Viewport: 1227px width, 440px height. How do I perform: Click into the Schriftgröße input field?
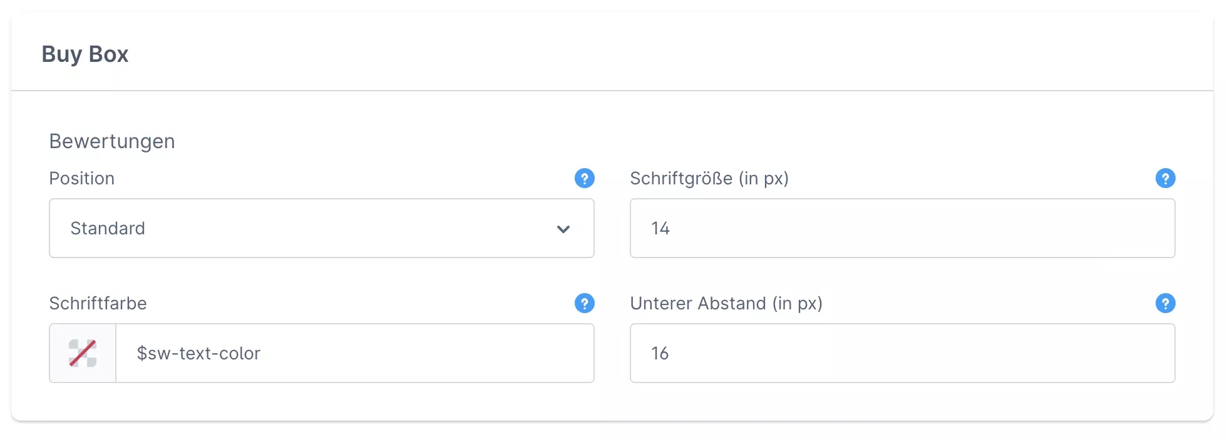902,228
